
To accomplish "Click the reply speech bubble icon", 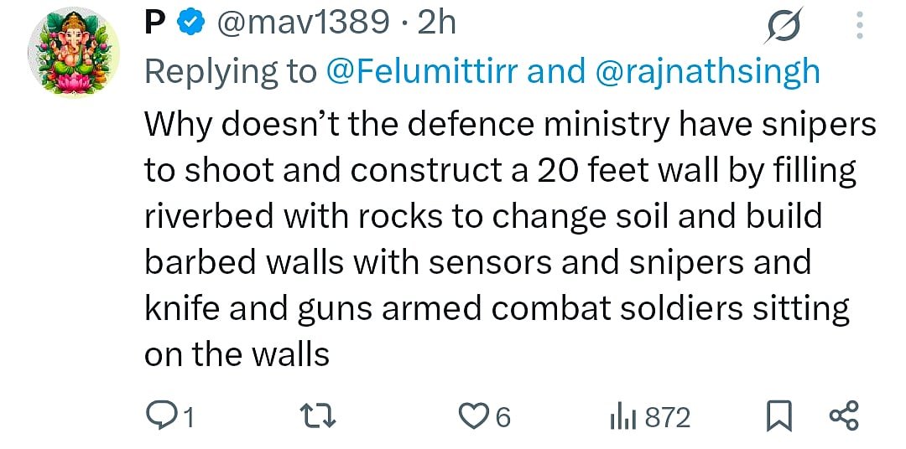I will pyautogui.click(x=161, y=416).
